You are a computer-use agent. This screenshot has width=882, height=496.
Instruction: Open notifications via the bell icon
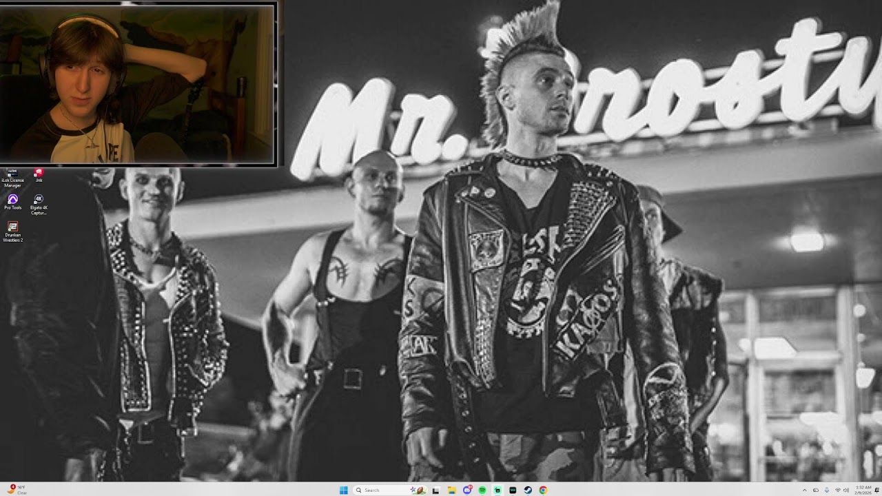pyautogui.click(x=877, y=490)
